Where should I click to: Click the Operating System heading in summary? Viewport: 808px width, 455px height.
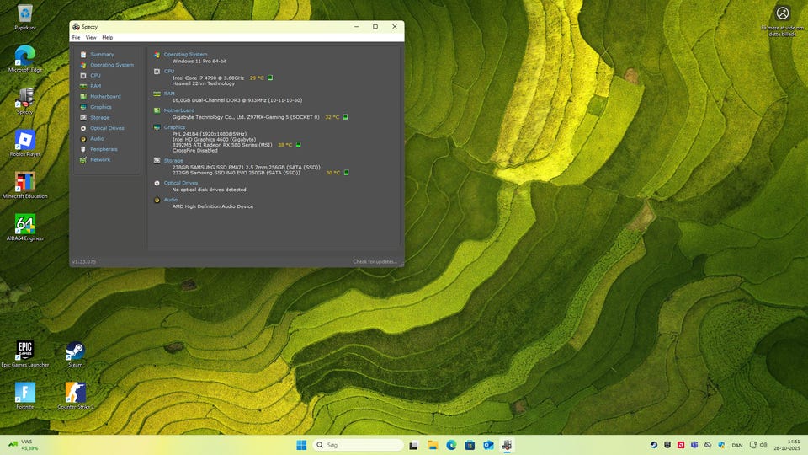click(185, 55)
